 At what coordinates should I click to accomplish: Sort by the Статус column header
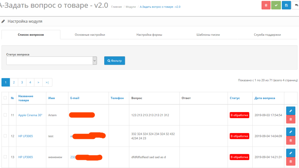click(x=235, y=98)
